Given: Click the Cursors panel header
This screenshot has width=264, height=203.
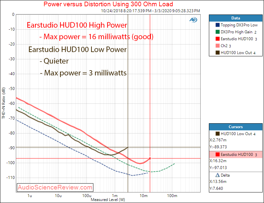Looking at the screenshot, I should coord(236,127).
